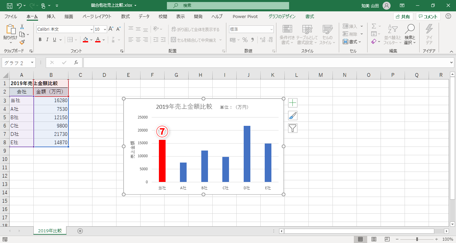
Task: Switch to Page Break Preview in status bar
Action: [x=387, y=239]
